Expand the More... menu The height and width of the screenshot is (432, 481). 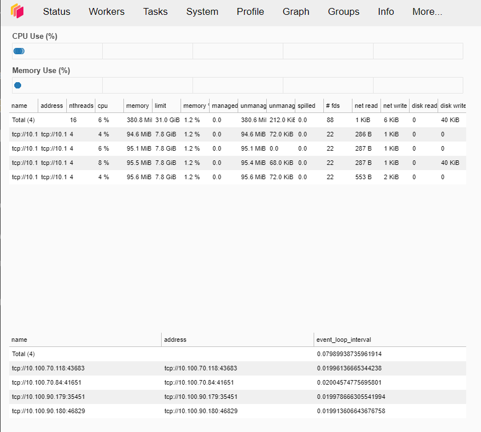[x=427, y=11]
